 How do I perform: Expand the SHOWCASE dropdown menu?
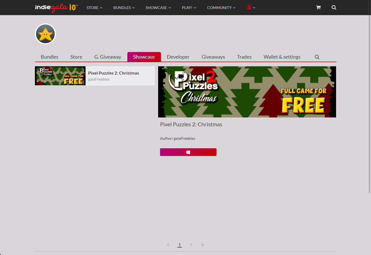tap(158, 8)
